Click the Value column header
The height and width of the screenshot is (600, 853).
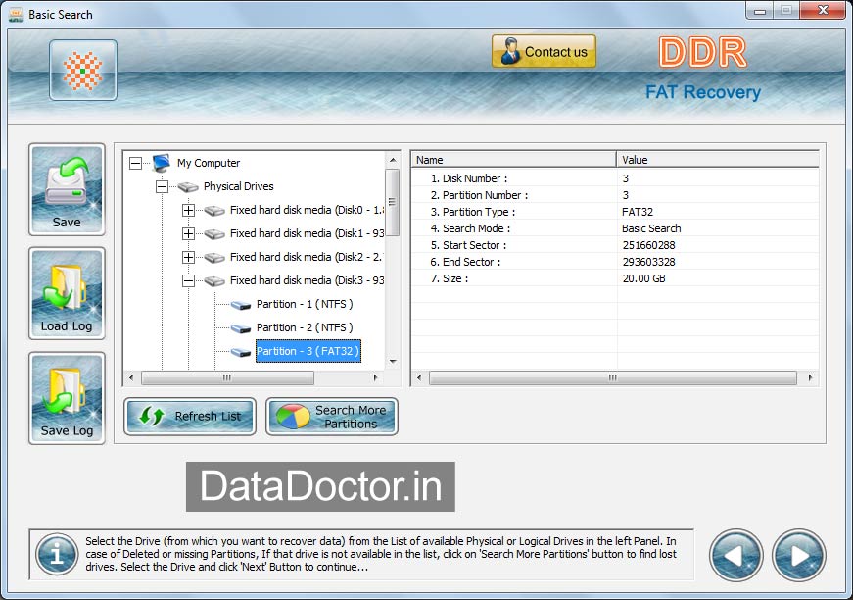coord(718,160)
